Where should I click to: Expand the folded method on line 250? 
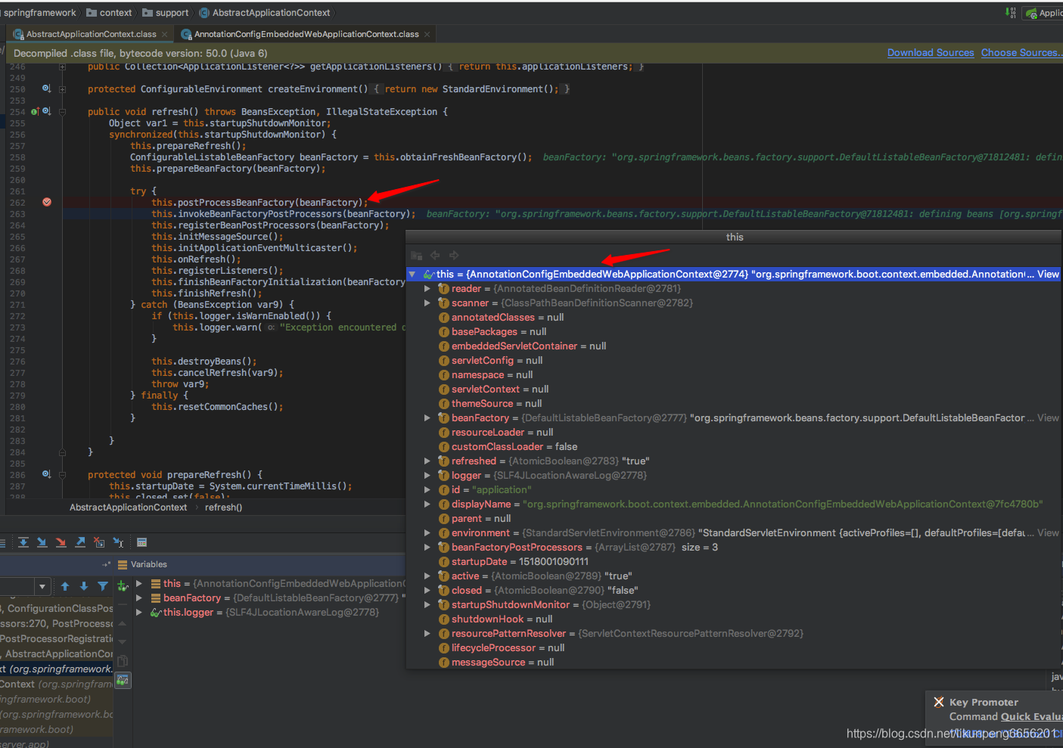[63, 88]
